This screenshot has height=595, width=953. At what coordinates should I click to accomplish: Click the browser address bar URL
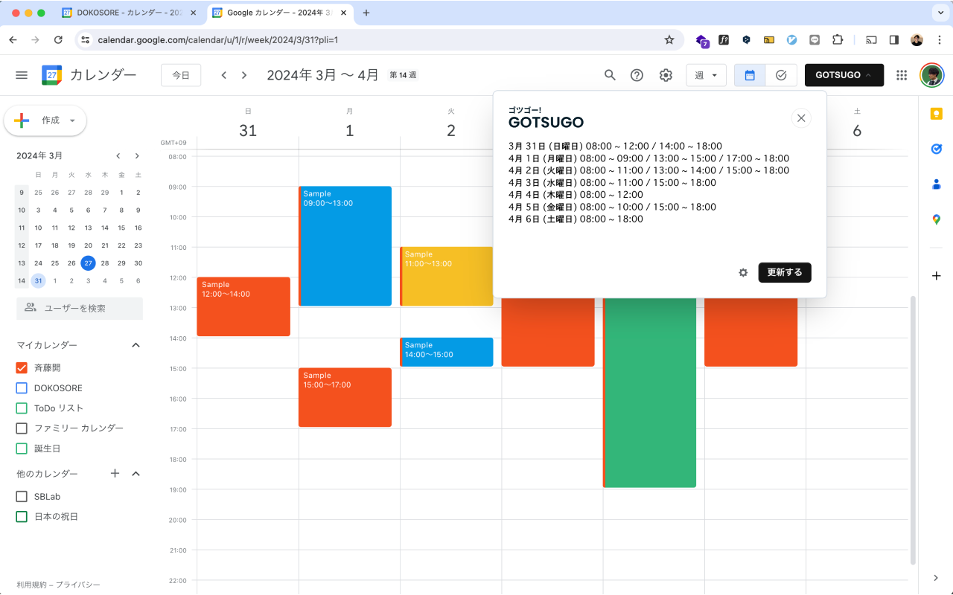click(x=218, y=39)
